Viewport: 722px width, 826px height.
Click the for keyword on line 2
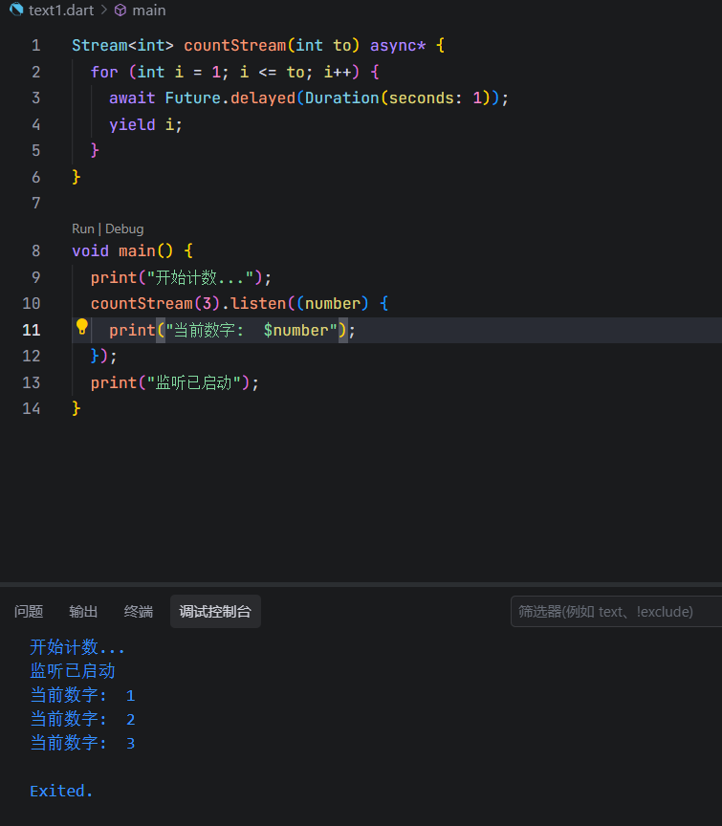coord(104,72)
